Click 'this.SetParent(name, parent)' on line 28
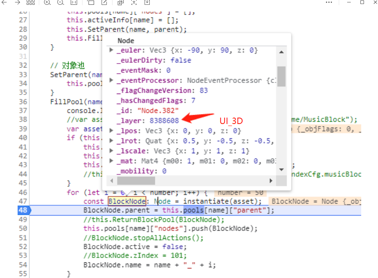This screenshot has height=278, width=378. point(127,29)
